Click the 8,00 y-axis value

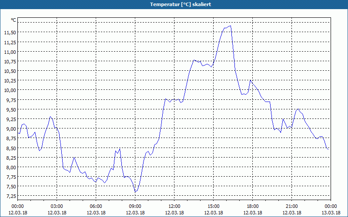coord(11,168)
